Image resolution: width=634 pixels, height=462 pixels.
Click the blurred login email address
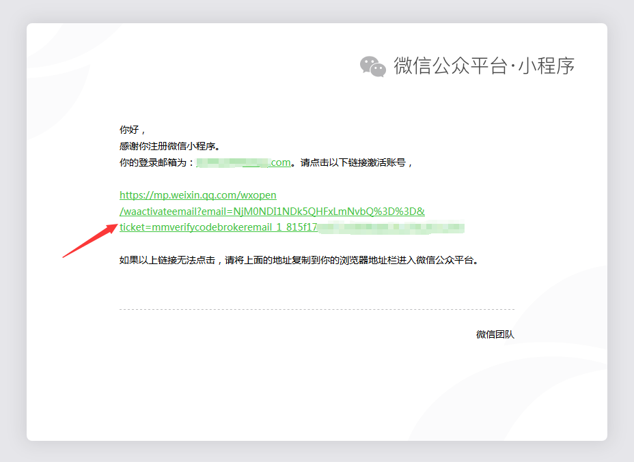pos(244,162)
